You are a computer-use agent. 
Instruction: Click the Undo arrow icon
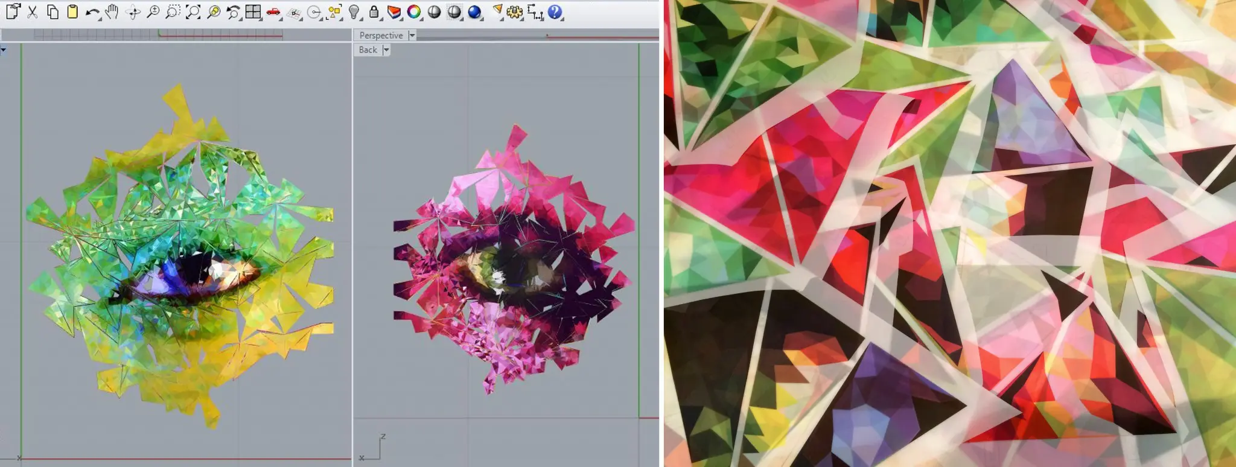coord(92,12)
